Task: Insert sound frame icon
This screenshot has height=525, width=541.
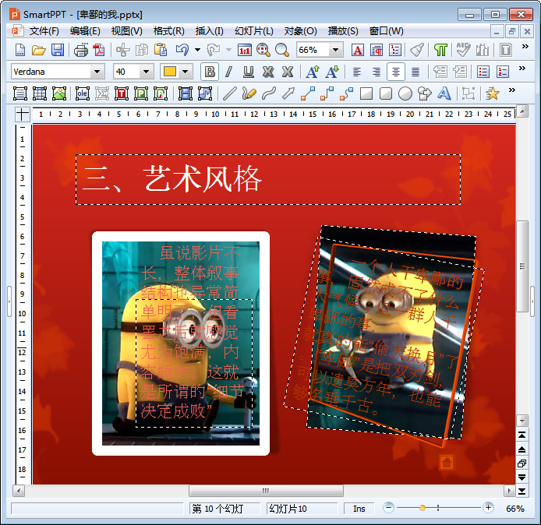Action: click(205, 93)
